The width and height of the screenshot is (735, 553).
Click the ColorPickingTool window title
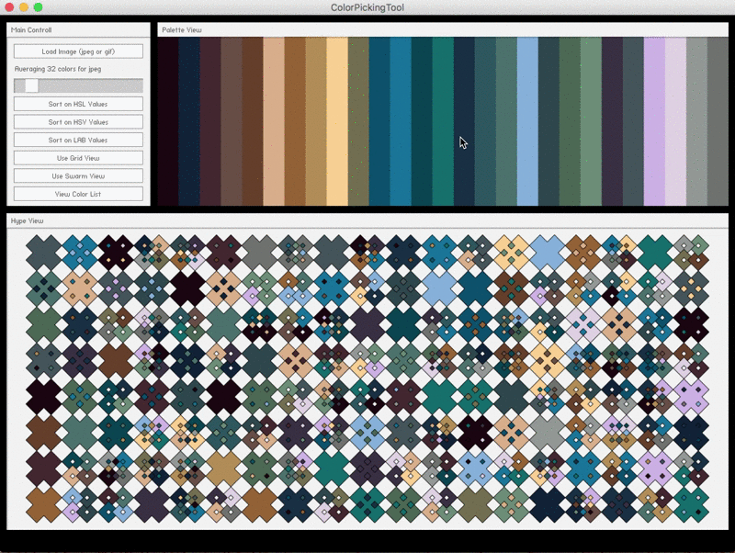[367, 7]
